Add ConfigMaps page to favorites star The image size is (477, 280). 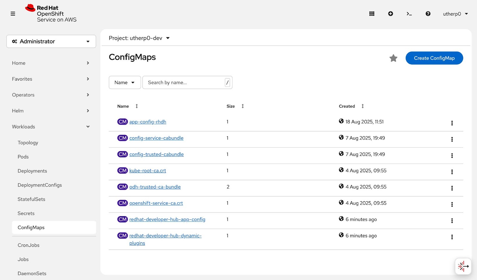(393, 58)
